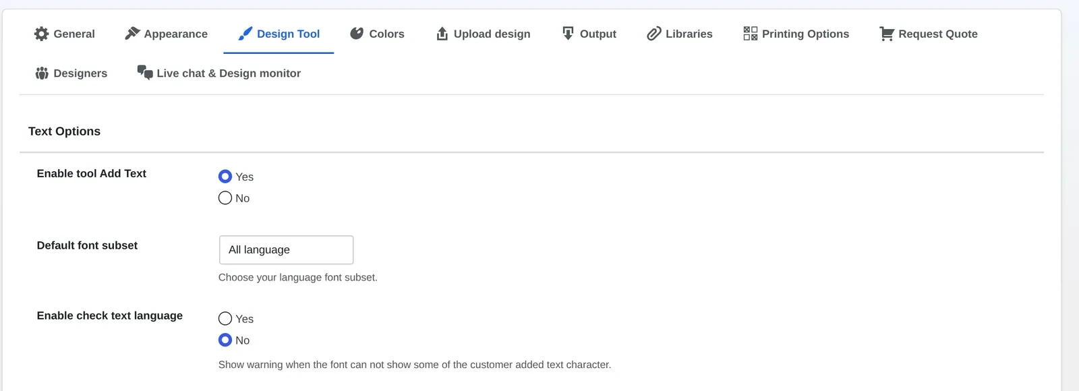Select the Design Tool tab label
This screenshot has width=1079, height=391.
[288, 34]
